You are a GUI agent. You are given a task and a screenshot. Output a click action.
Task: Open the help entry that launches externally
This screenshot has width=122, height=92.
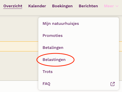(x=79, y=84)
